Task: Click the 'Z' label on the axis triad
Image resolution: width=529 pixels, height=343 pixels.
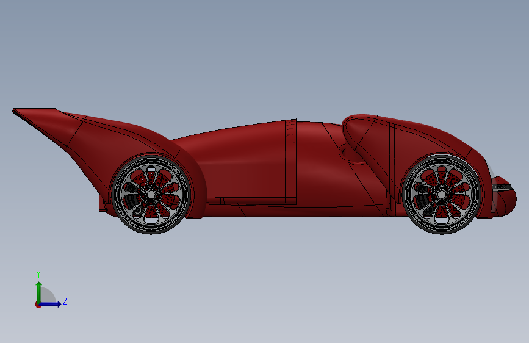Action: (x=65, y=300)
